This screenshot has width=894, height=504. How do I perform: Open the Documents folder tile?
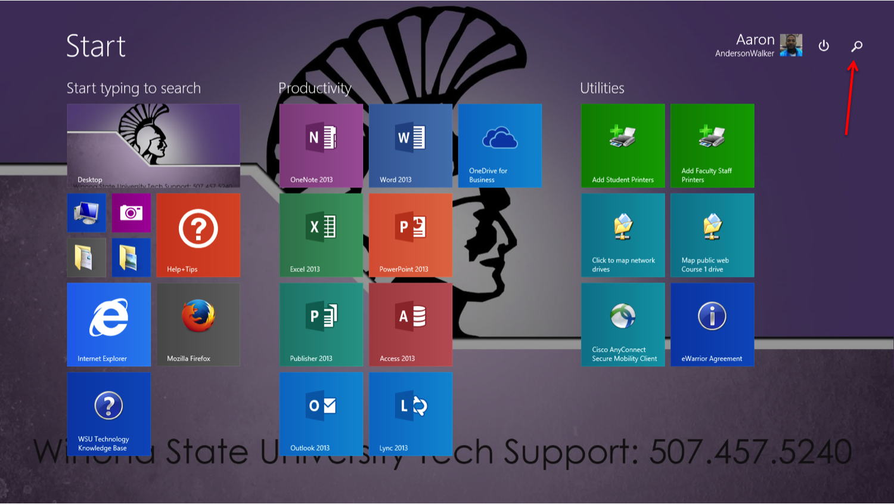tap(86, 258)
